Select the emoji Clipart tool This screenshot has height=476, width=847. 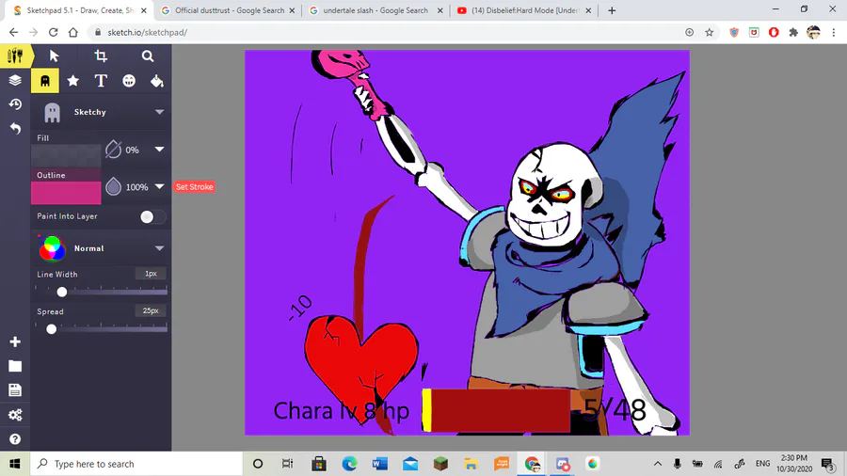(129, 81)
